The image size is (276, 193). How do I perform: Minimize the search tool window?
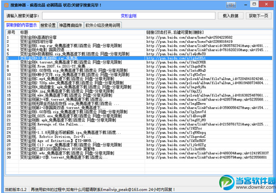click(246, 5)
